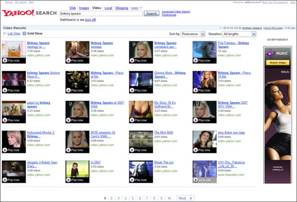Switch to the Web search tab
297x202 pixels.
pos(72,8)
